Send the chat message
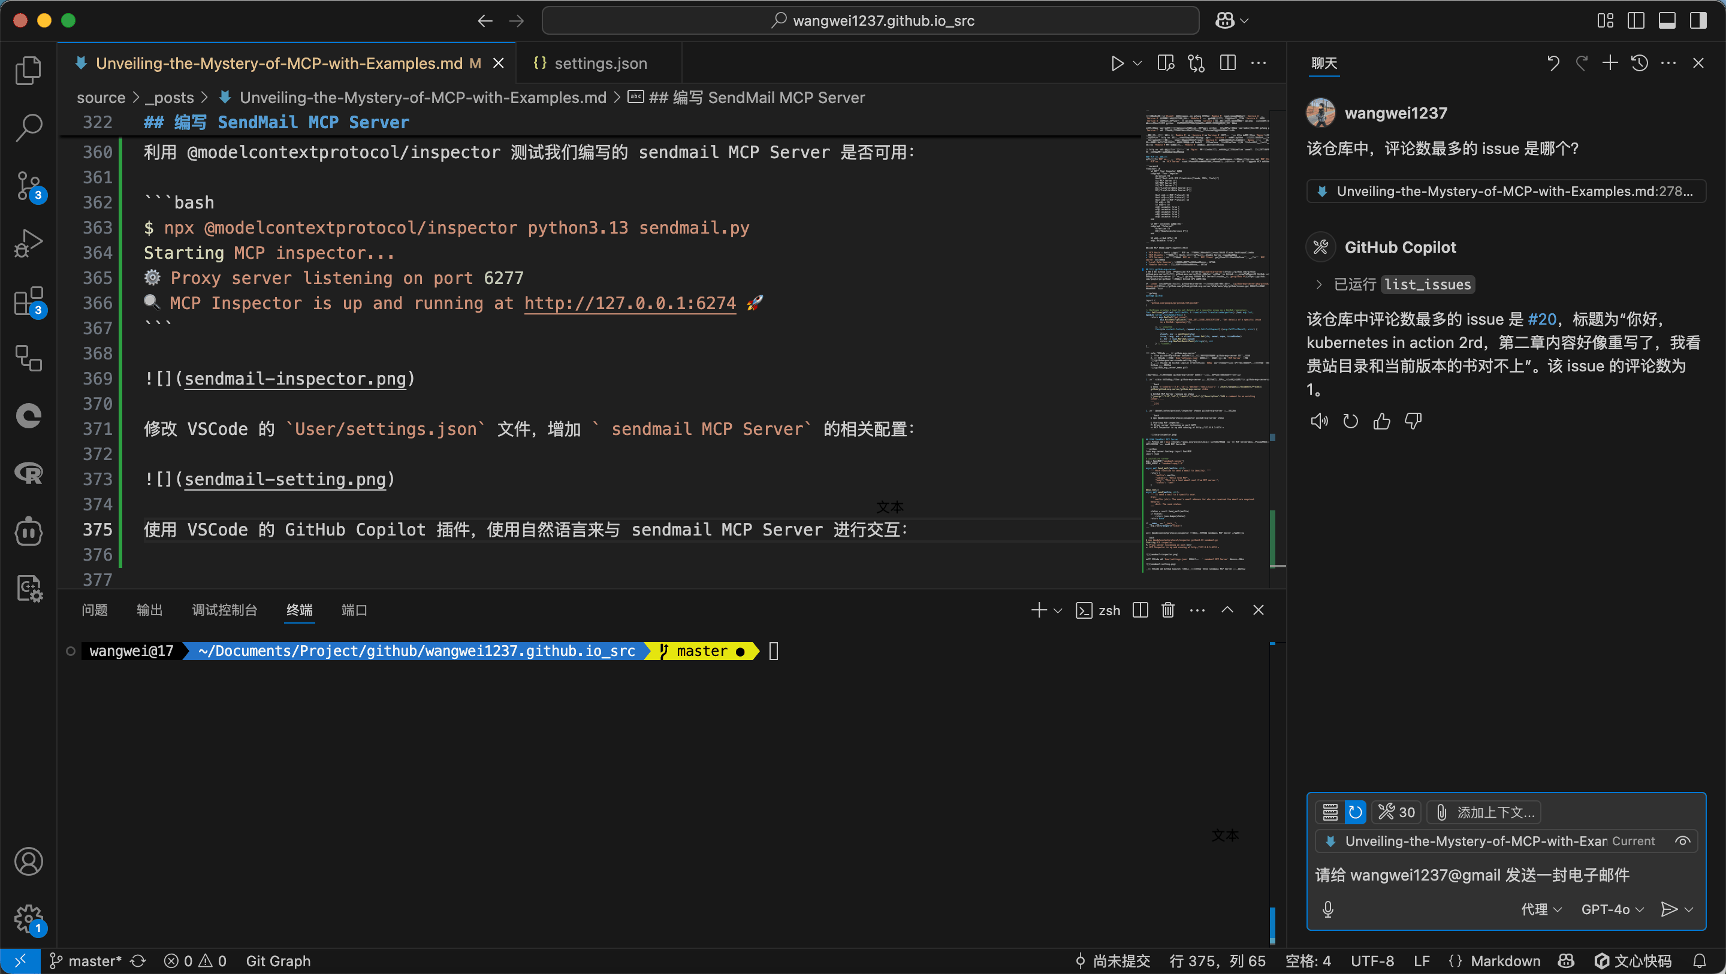Image resolution: width=1726 pixels, height=974 pixels. coord(1670,909)
